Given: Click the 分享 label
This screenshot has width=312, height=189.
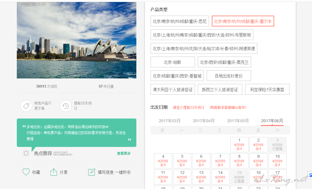Looking at the screenshot, I should [64, 172].
